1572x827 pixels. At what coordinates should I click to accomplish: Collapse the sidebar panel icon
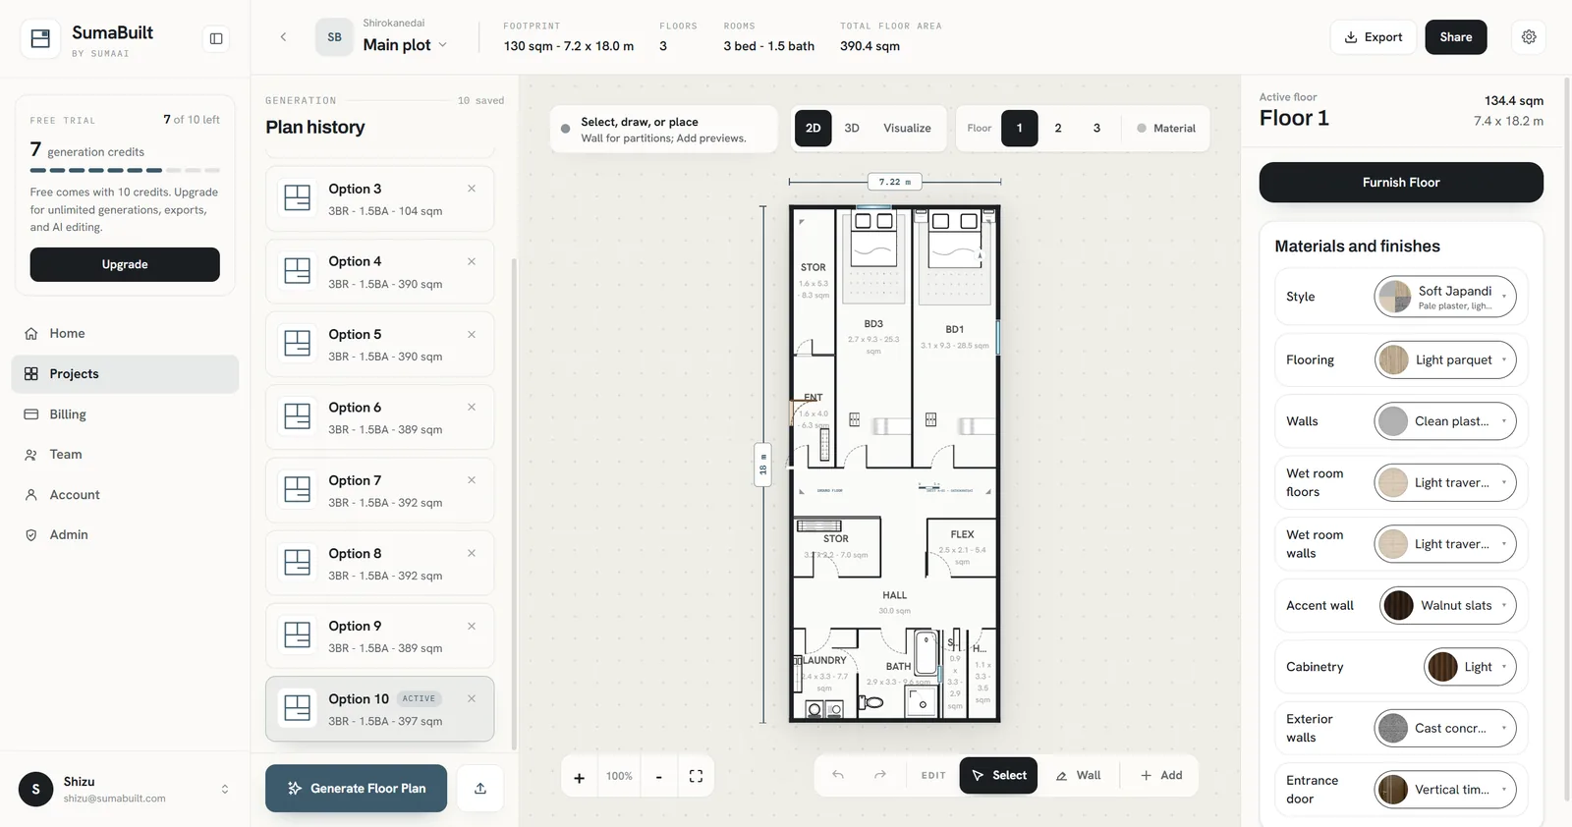pos(216,38)
